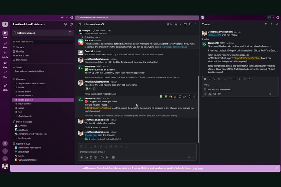Screen dimensions: 281x187
Task: Record video clip in channel composer
Action: [102, 157]
